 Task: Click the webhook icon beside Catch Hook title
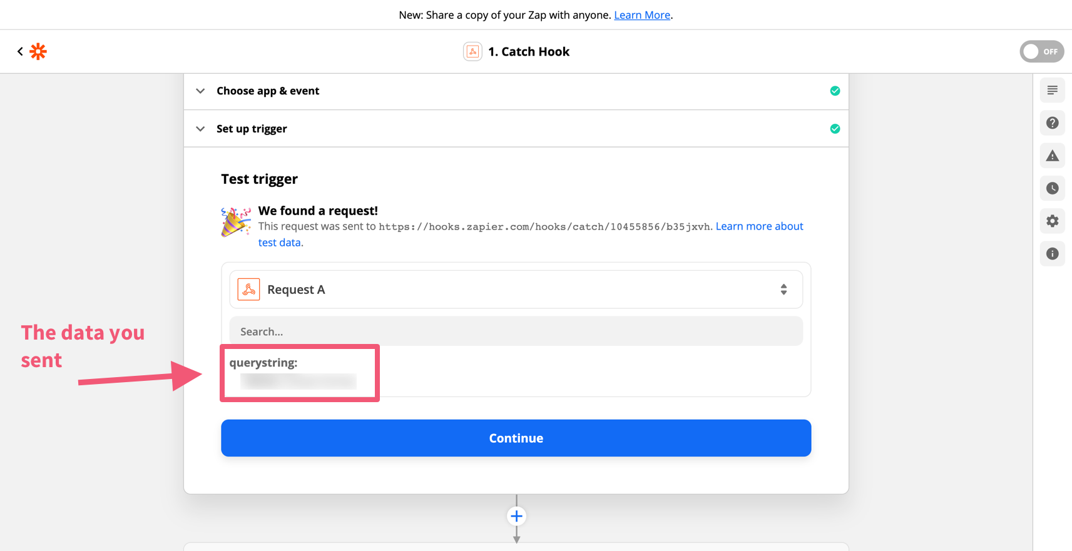coord(472,51)
